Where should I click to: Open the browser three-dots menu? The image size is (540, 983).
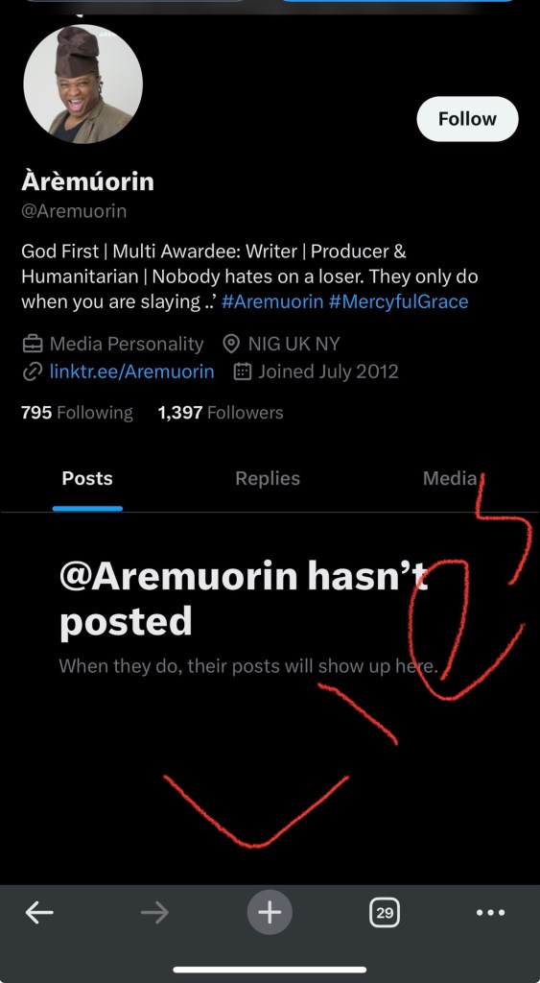[x=490, y=912]
